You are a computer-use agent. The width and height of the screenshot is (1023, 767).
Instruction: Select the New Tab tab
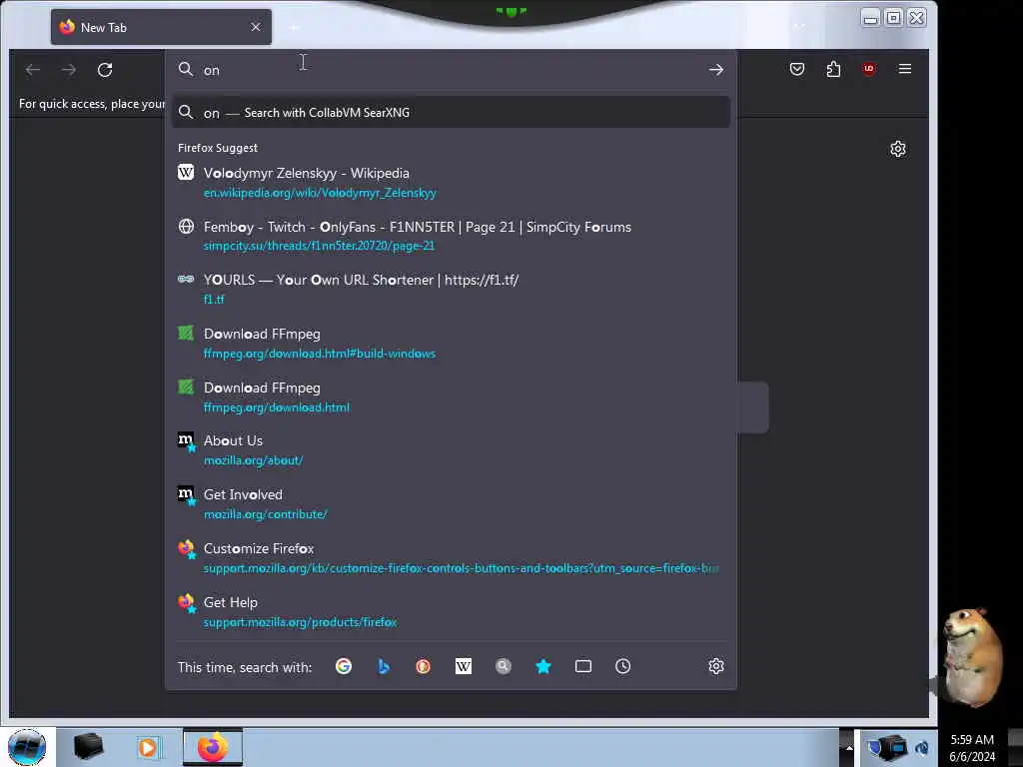click(161, 27)
